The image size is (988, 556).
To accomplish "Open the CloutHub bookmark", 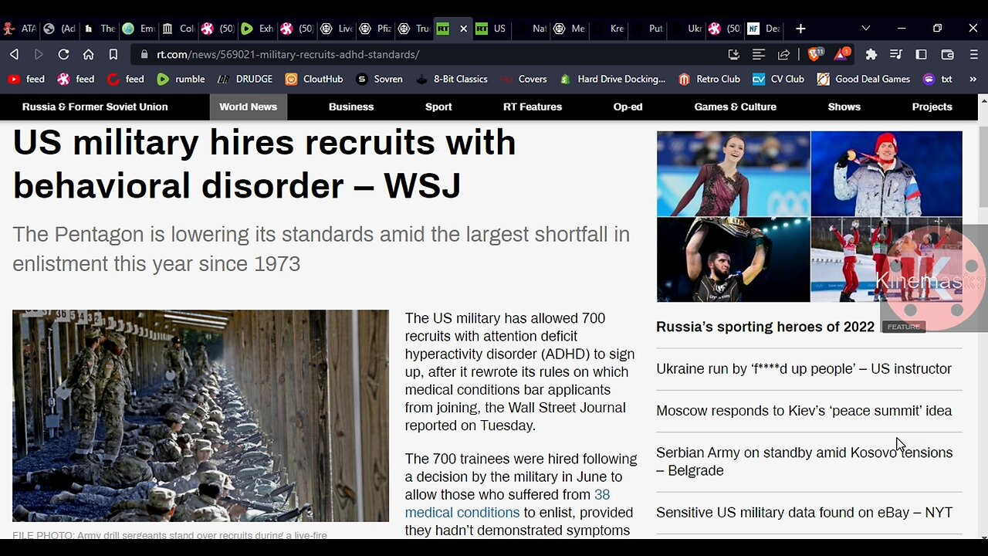I will click(x=313, y=79).
